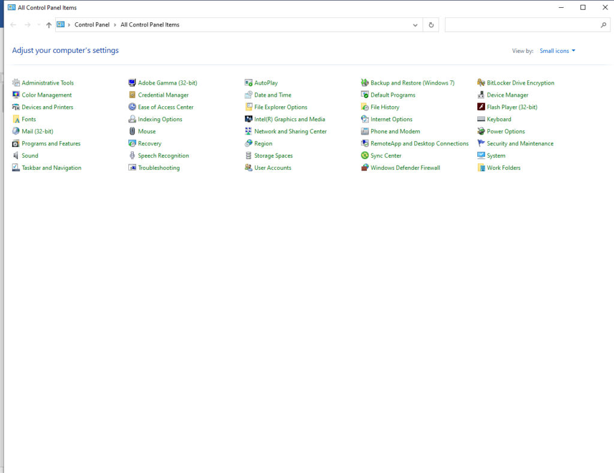Click the search magnifier icon
The height and width of the screenshot is (473, 614).
[x=603, y=25]
